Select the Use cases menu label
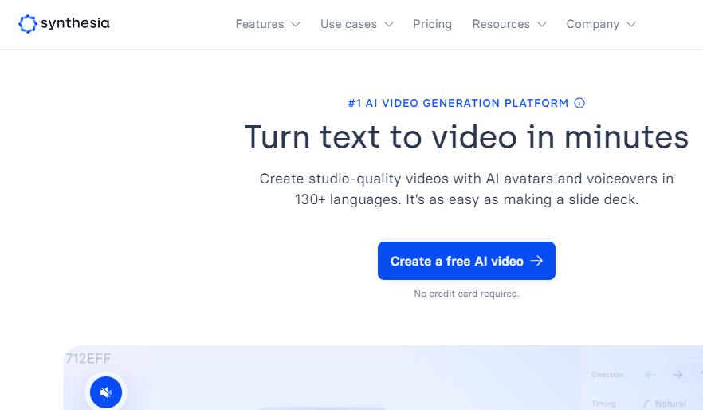The height and width of the screenshot is (410, 703). click(x=348, y=24)
